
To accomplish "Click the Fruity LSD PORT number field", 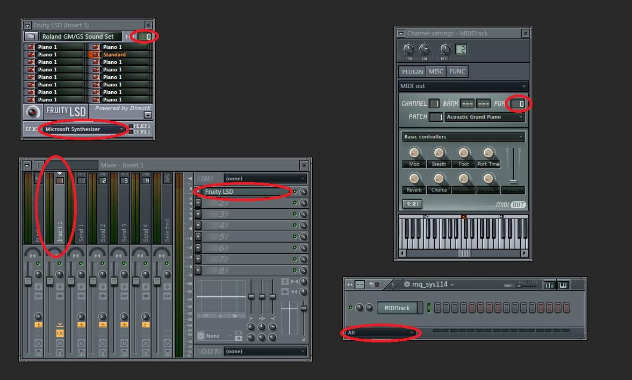I will (145, 36).
